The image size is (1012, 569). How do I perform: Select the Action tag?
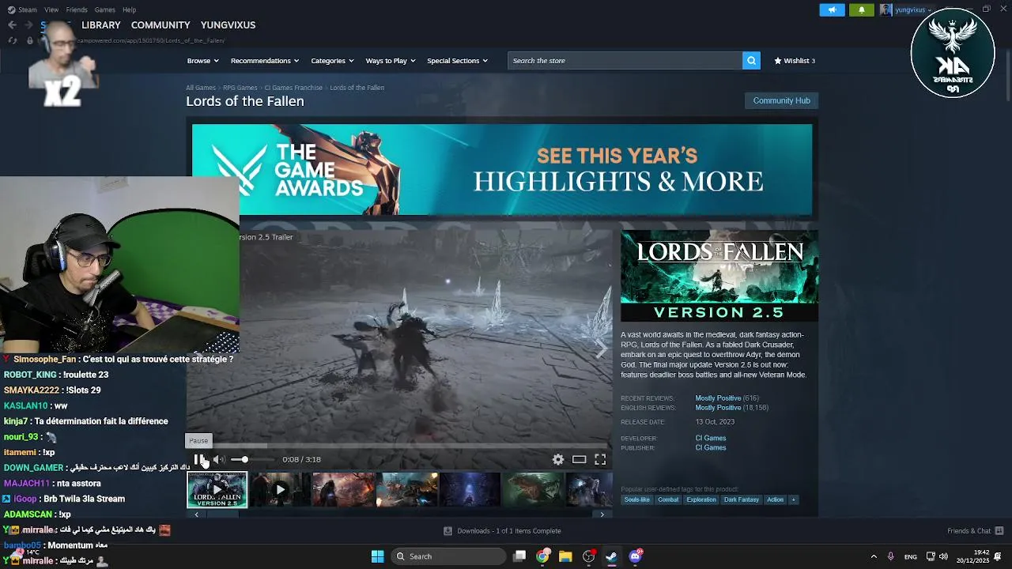click(775, 499)
